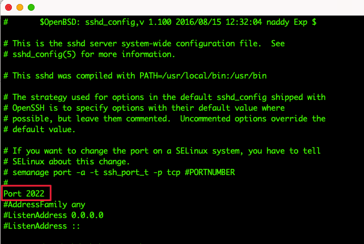The height and width of the screenshot is (244, 364).
Task: Click the #ListenAddress 0.0.0.0 line
Action: tap(53, 215)
